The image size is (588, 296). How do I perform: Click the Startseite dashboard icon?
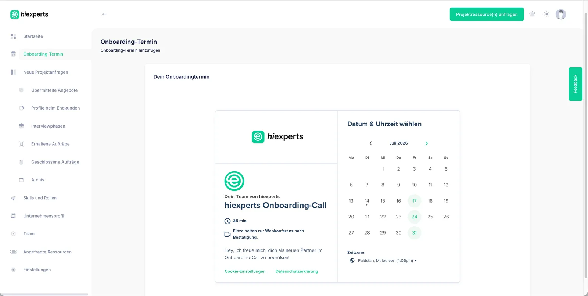[13, 36]
